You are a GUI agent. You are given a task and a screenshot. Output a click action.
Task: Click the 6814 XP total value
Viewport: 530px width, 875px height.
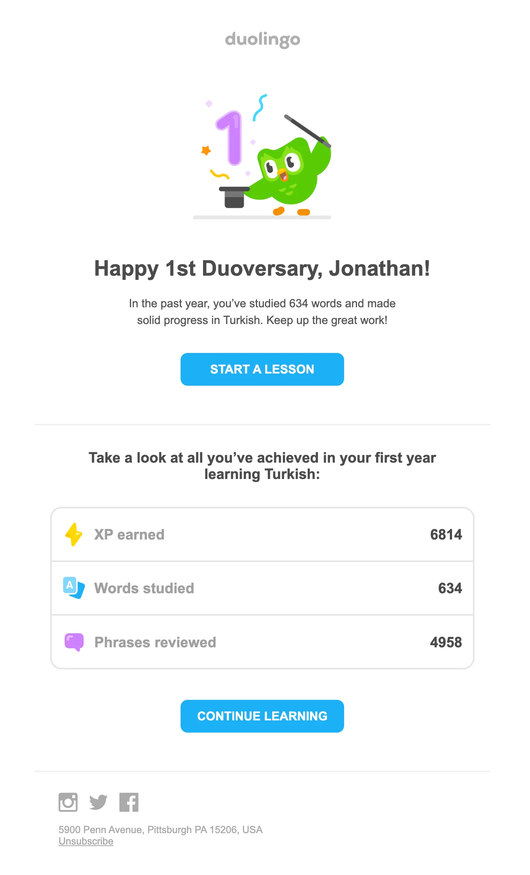(x=446, y=534)
